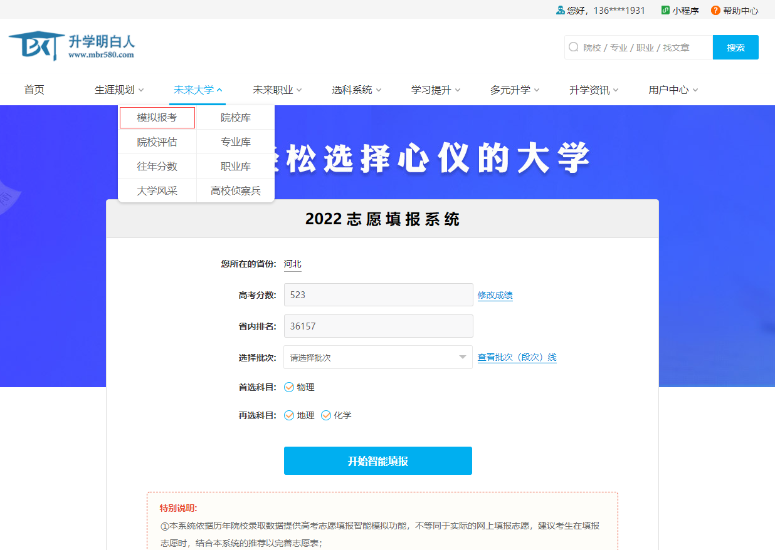
Task: Click the user avatar icon beside 您好
Action: point(561,11)
